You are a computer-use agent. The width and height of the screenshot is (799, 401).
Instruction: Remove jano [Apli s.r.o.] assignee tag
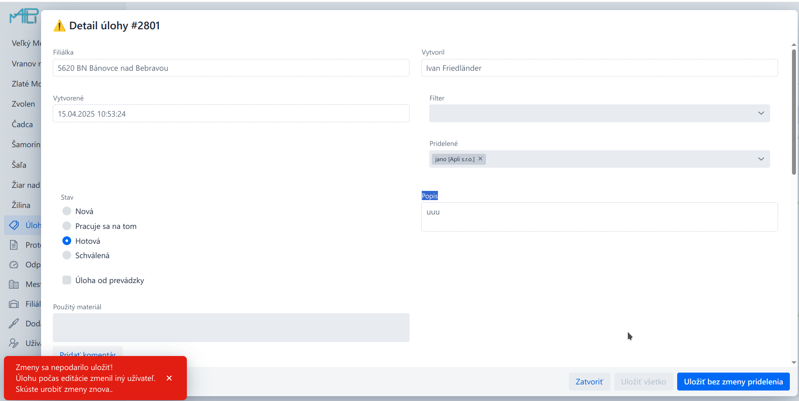[480, 159]
